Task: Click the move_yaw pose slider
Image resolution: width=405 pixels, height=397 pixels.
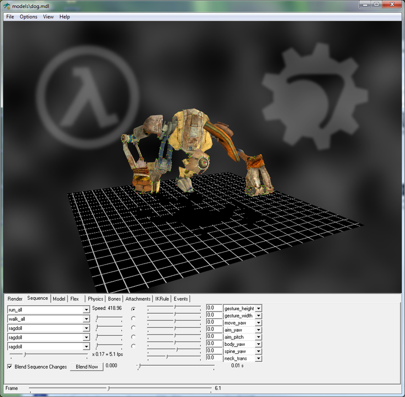Action: point(174,322)
